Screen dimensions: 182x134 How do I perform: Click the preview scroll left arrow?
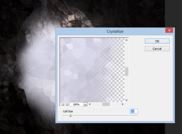90,104
